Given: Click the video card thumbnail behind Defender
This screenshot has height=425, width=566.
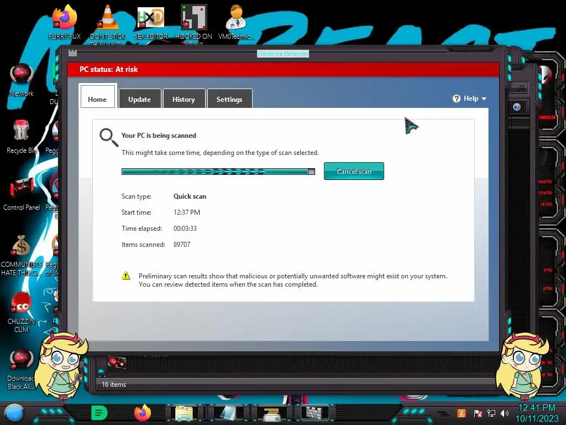Looking at the screenshot, I should (117, 362).
